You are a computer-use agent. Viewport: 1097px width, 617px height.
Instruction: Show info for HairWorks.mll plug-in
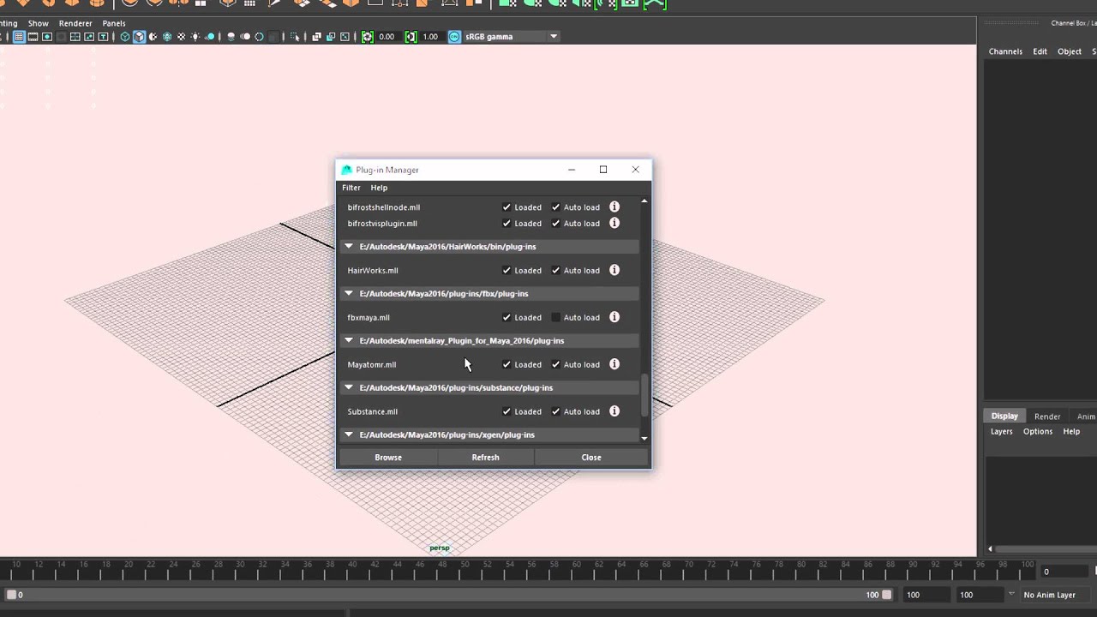point(614,270)
